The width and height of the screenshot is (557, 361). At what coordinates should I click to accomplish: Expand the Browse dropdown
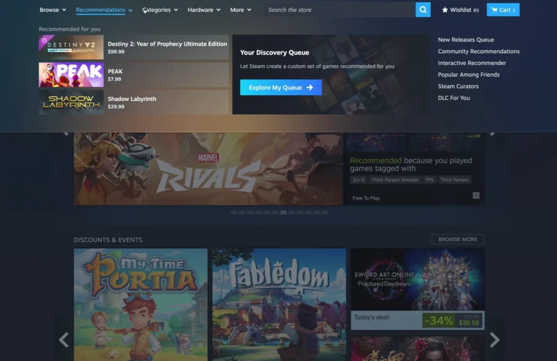point(52,9)
